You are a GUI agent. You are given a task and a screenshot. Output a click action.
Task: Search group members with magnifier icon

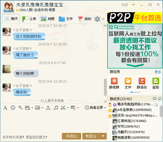(x=160, y=99)
